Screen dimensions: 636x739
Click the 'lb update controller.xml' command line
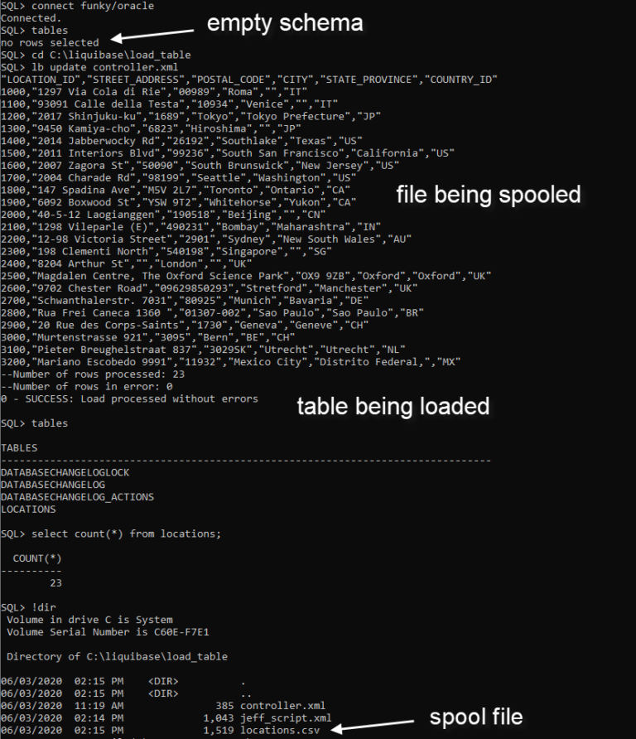point(104,67)
